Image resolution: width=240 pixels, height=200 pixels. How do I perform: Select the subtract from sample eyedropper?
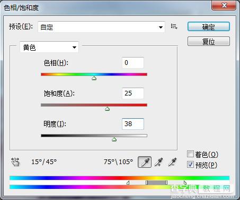[172, 162]
